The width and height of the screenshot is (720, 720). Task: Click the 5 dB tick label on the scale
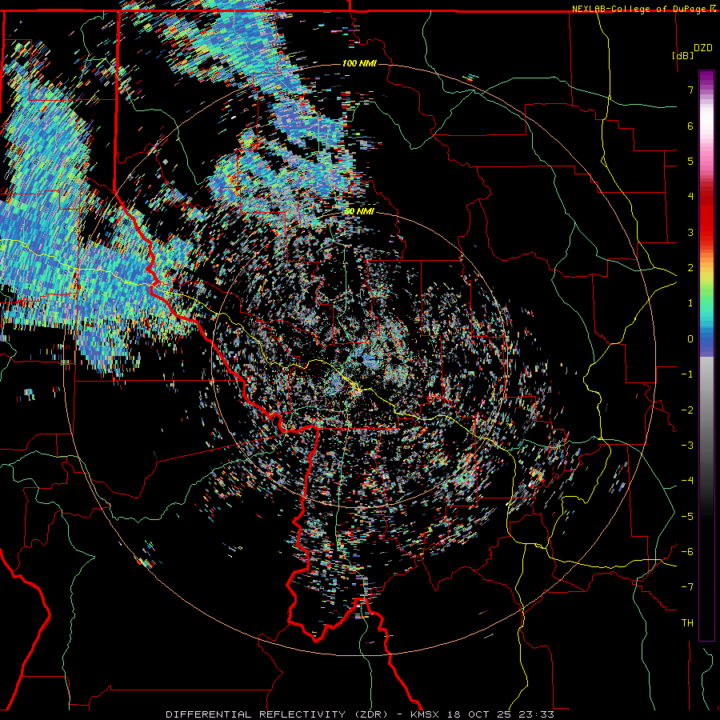point(690,161)
